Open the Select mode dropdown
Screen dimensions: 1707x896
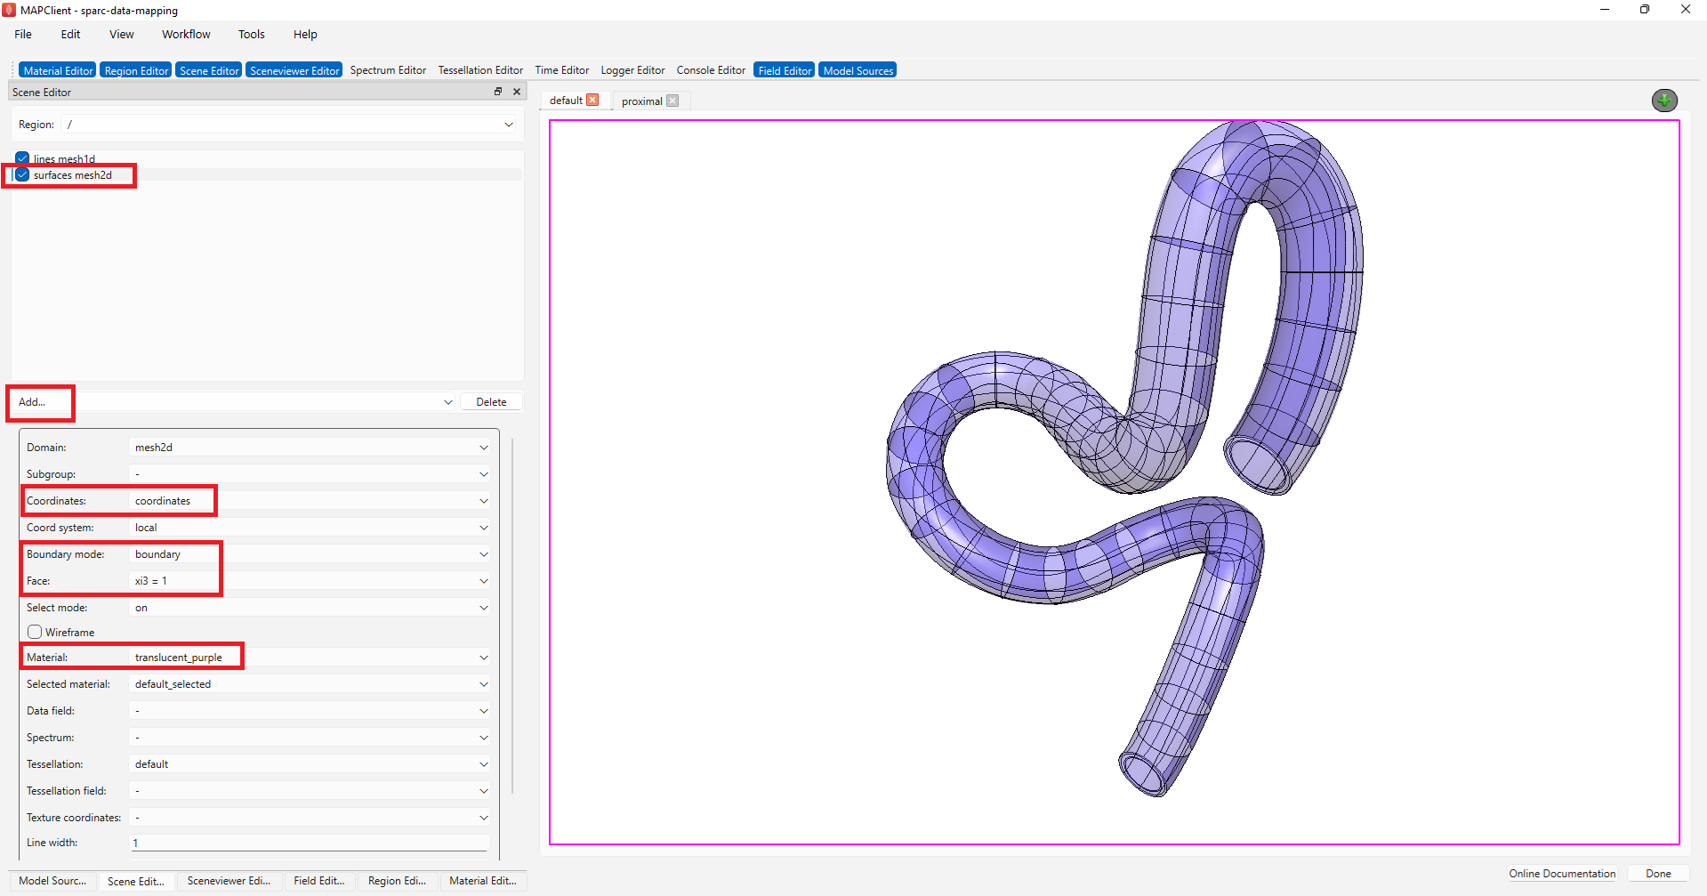point(310,608)
